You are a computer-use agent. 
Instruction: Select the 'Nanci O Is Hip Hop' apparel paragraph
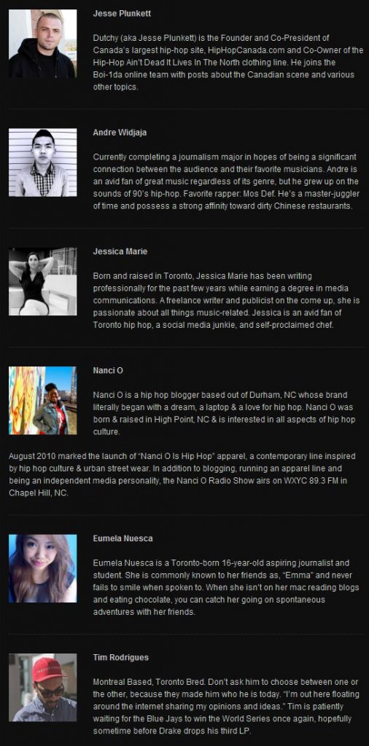click(x=184, y=474)
